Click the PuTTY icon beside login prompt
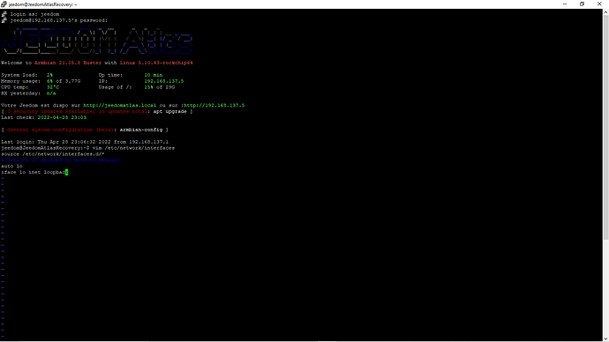609x342 pixels. pyautogui.click(x=4, y=14)
